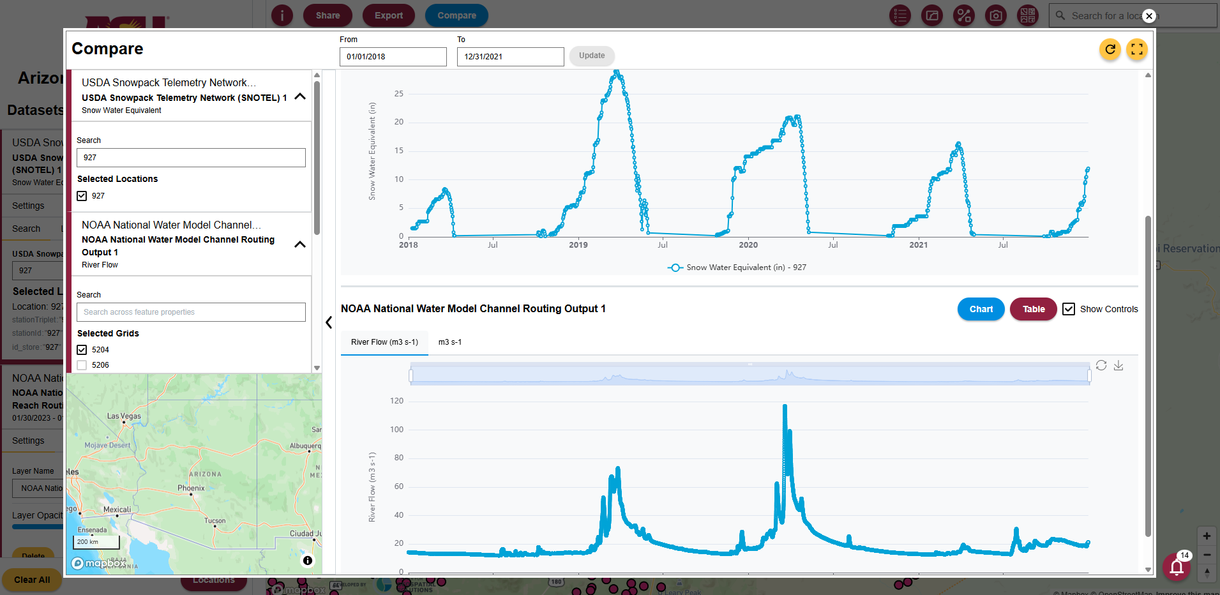Click the Tucson label on mini map
This screenshot has height=595, width=1220.
215,521
